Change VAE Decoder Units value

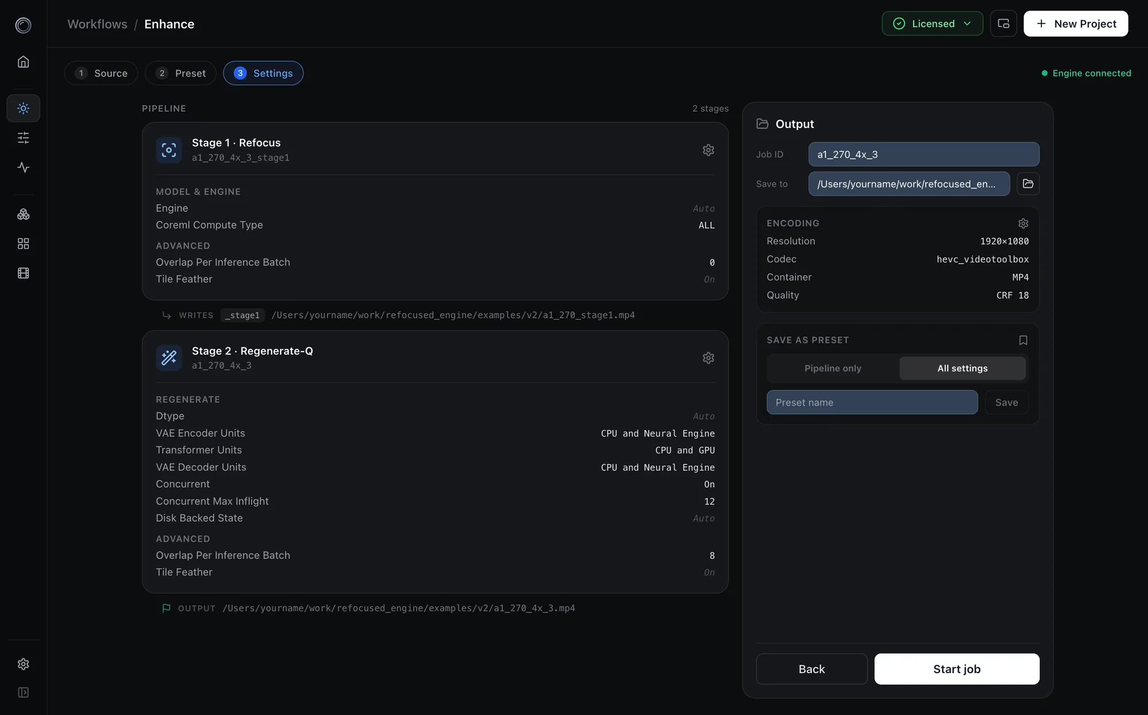pyautogui.click(x=658, y=468)
